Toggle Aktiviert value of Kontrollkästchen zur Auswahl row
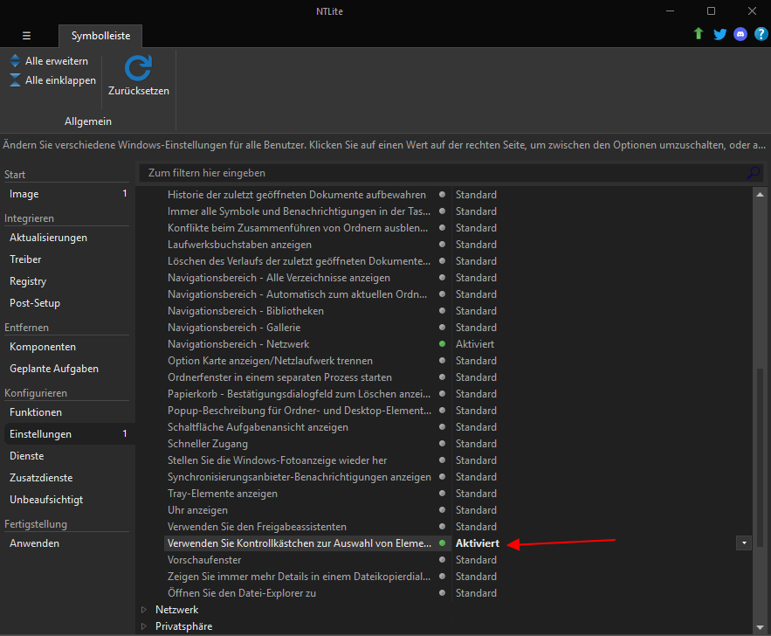This screenshot has height=636, width=771. point(477,543)
